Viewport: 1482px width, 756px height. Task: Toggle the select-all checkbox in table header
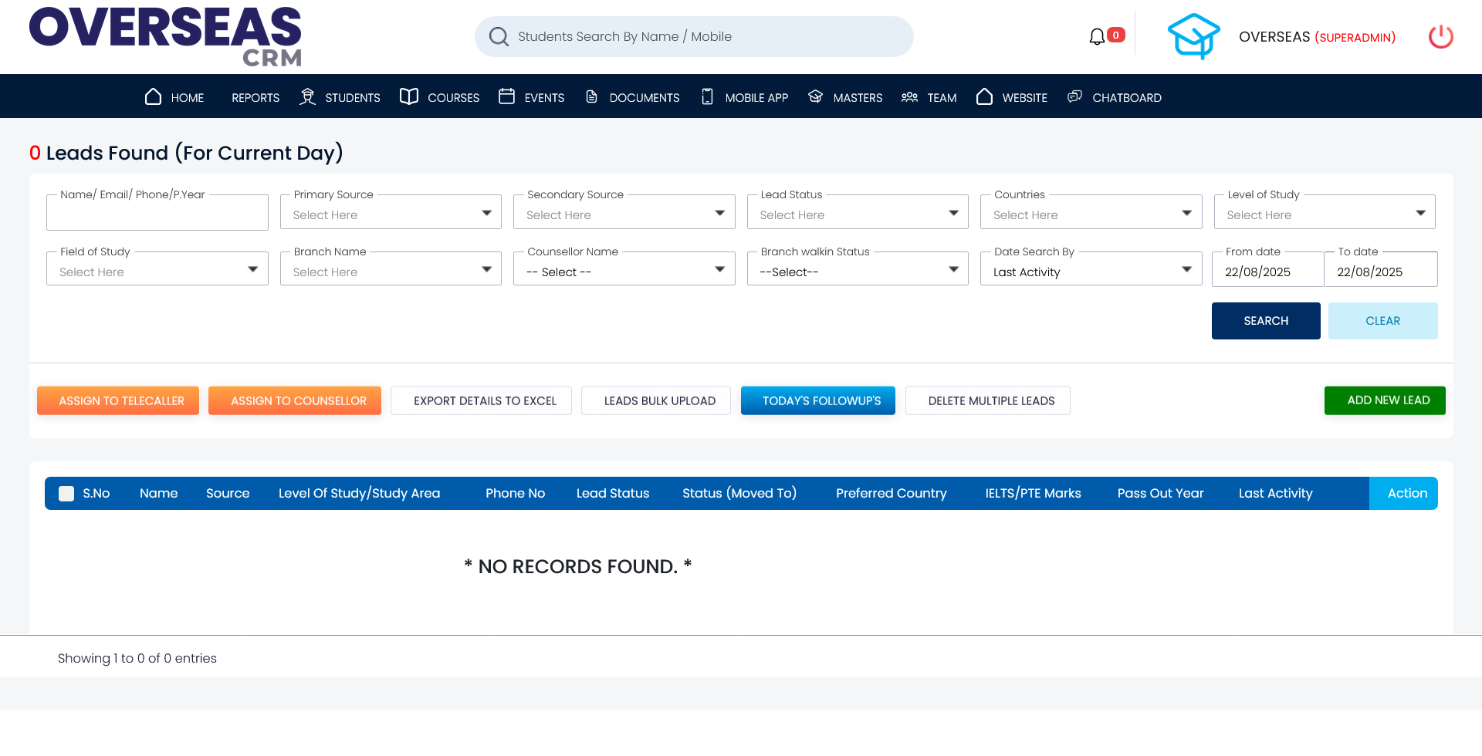point(66,493)
